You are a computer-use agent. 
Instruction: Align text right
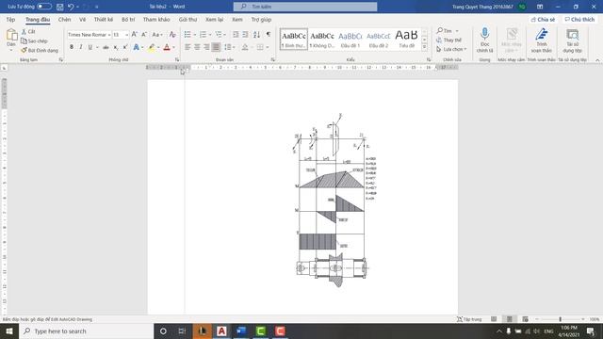click(x=206, y=47)
